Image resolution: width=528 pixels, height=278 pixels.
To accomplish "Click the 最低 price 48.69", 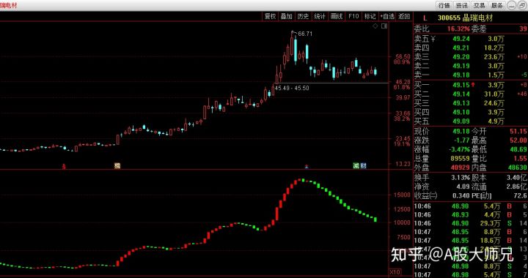I will (518, 149).
